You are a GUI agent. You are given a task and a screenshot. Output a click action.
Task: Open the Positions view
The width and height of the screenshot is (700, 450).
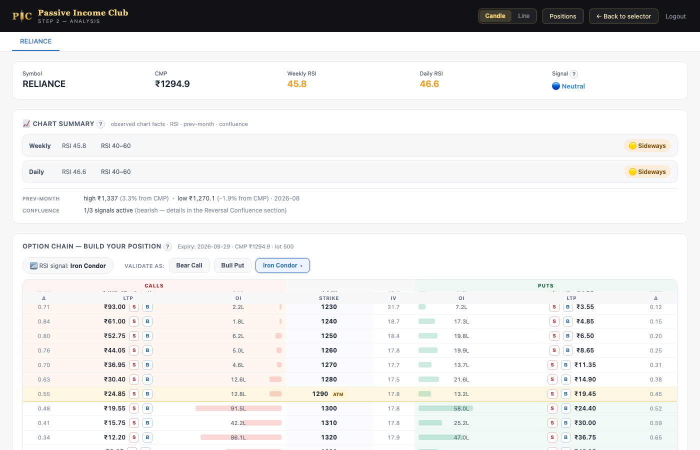pyautogui.click(x=562, y=16)
